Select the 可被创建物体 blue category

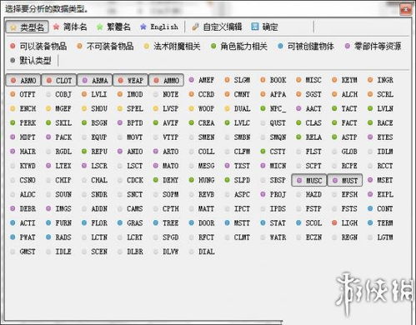[306, 46]
